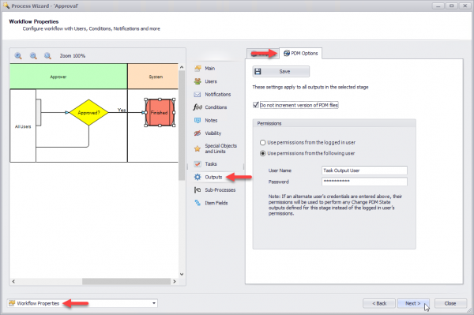Click the Next > button
Screen dimensions: 474x315
413,303
